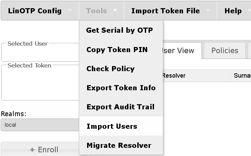The image size is (251, 156).
Task: Open Check Policy from Tools menu
Action: (110, 69)
